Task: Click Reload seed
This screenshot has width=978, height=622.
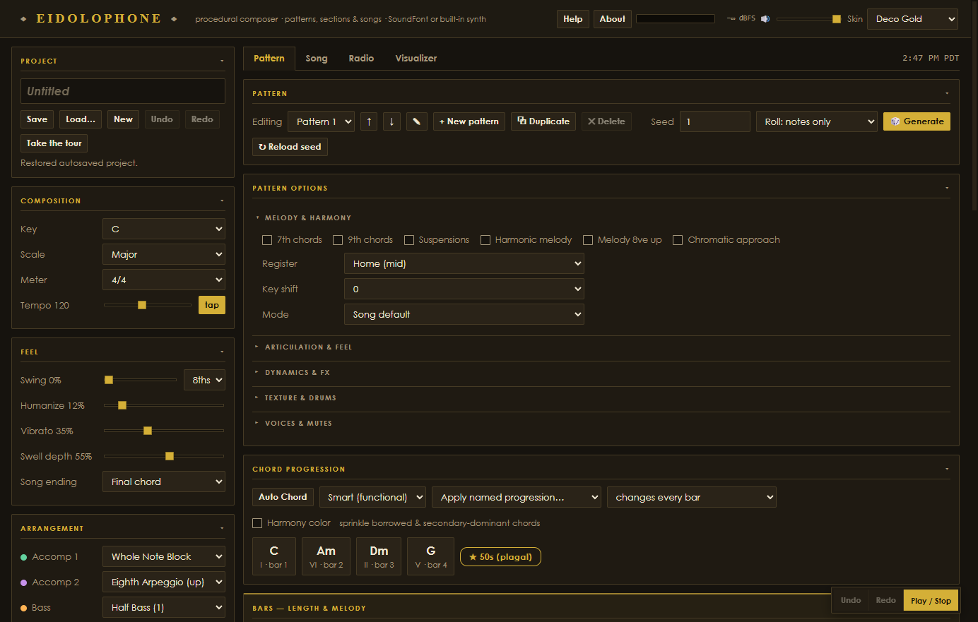Action: click(x=290, y=147)
